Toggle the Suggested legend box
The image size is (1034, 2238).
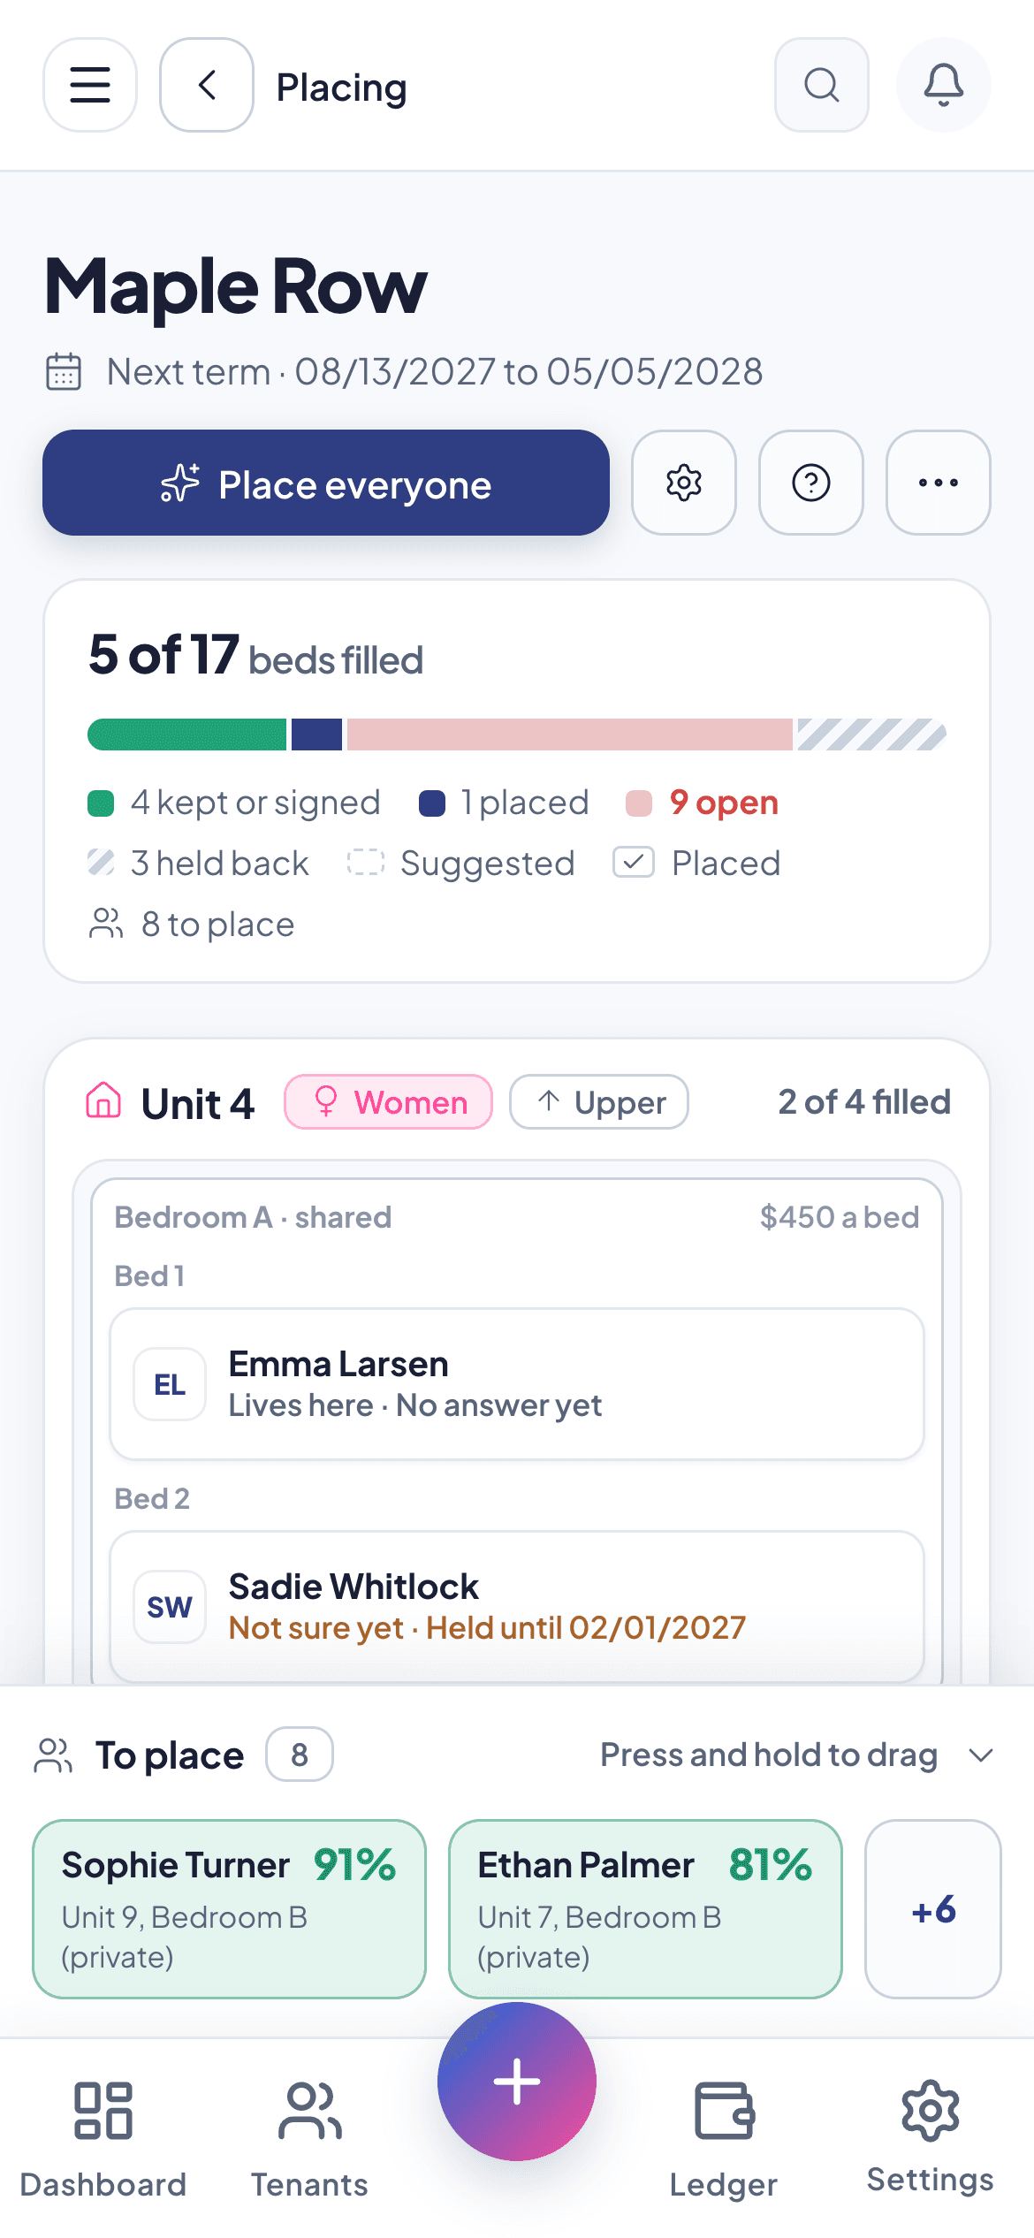coord(366,863)
